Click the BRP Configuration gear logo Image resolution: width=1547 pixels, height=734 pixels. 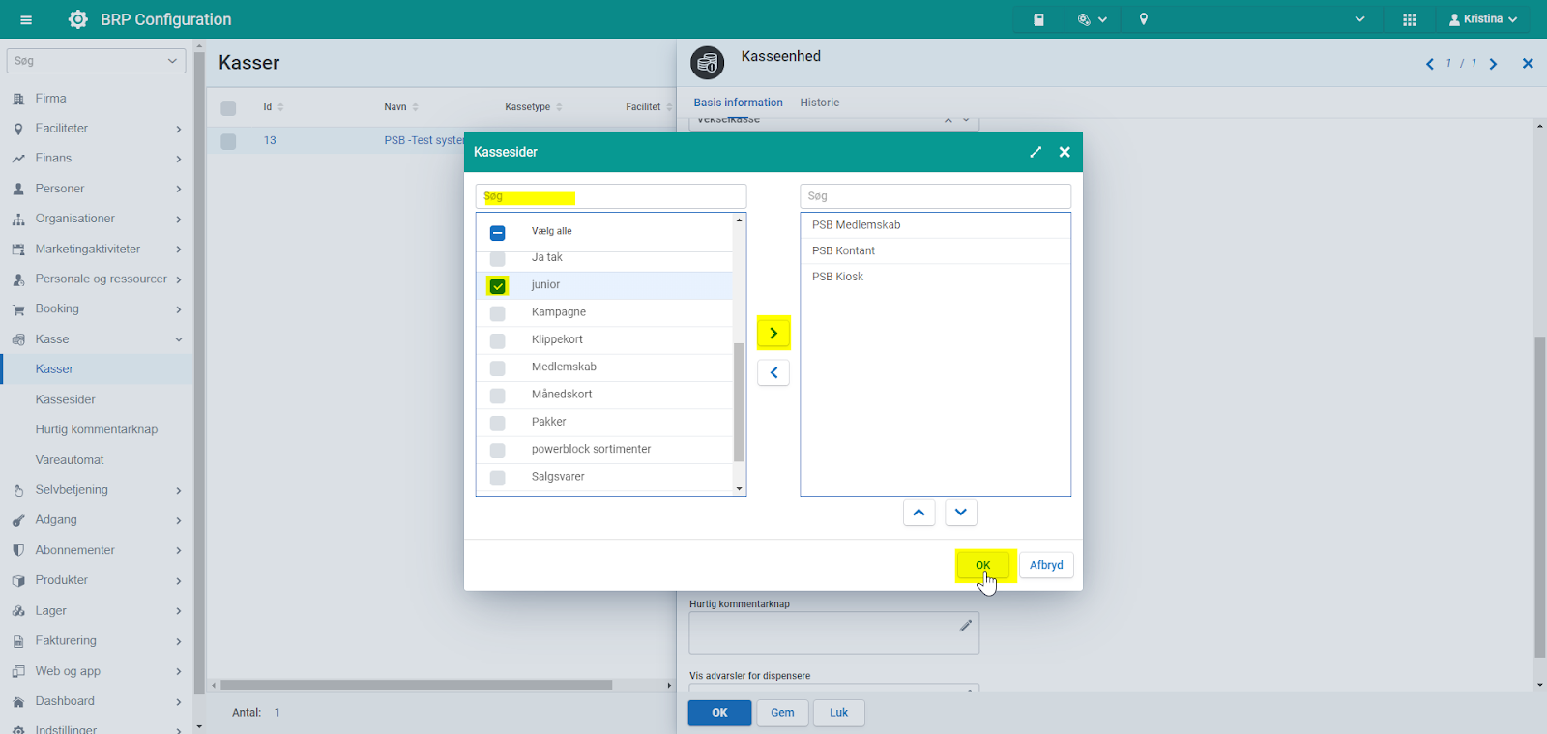click(78, 19)
